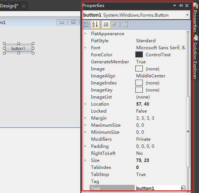Expand the FlatAppearance property group
Image resolution: width=199 pixels, height=193 pixels.
85,34
